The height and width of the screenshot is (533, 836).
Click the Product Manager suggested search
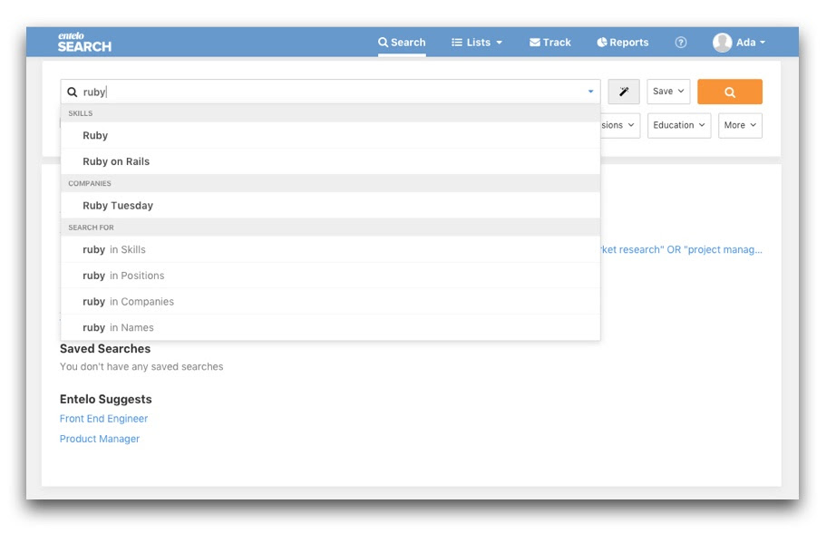pos(100,439)
